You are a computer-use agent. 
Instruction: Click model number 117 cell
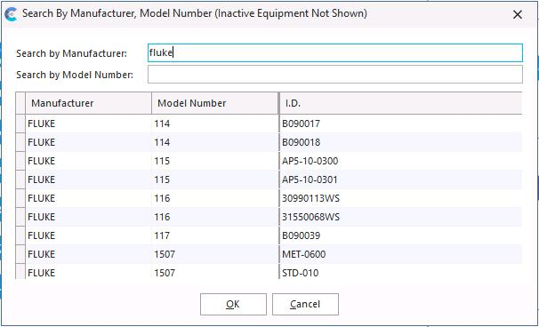click(215, 235)
